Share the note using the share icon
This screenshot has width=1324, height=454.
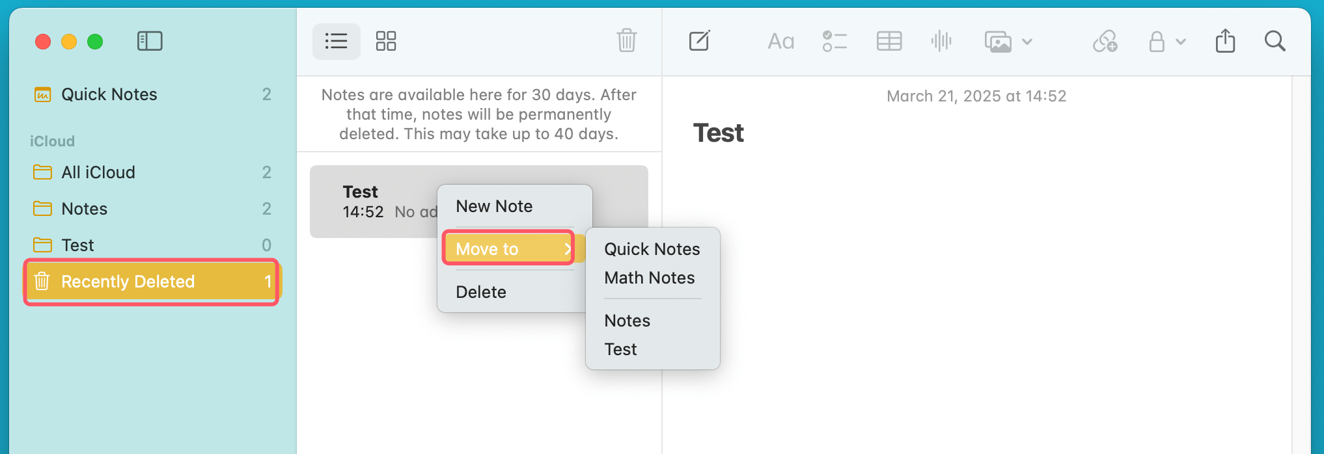1225,42
